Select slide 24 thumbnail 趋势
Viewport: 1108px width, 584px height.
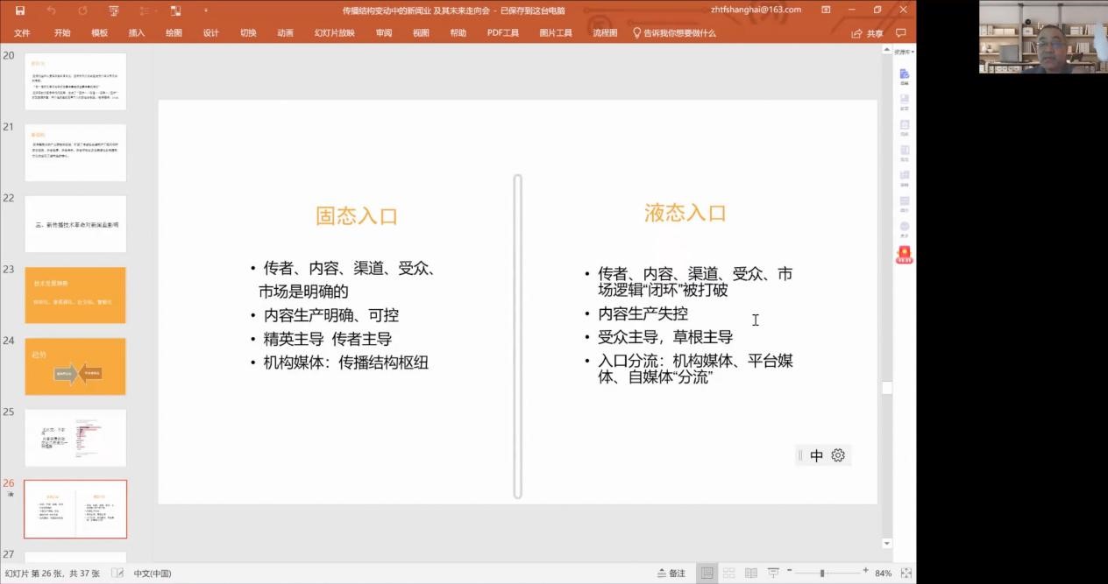pos(75,366)
